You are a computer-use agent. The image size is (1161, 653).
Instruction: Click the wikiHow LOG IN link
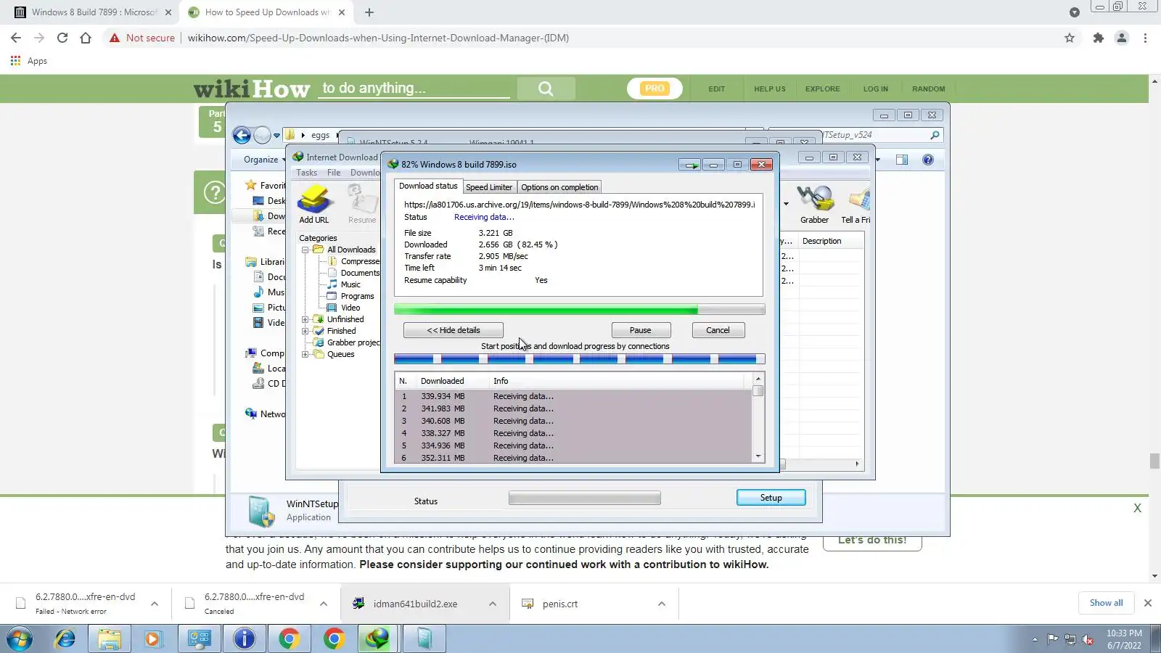pos(876,89)
